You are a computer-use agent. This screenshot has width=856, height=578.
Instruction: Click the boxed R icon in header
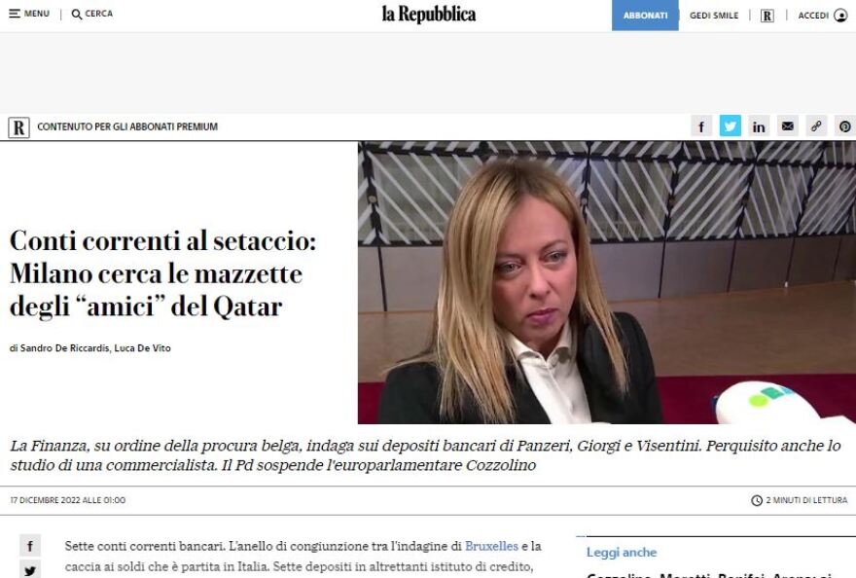767,16
